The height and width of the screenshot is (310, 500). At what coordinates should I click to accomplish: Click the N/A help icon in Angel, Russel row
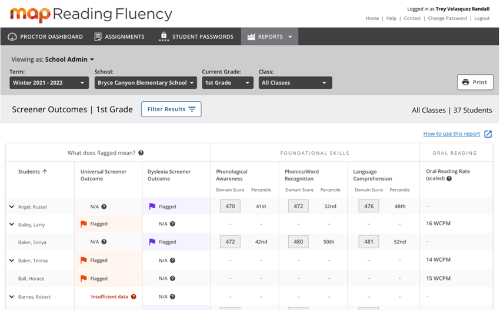coord(104,206)
